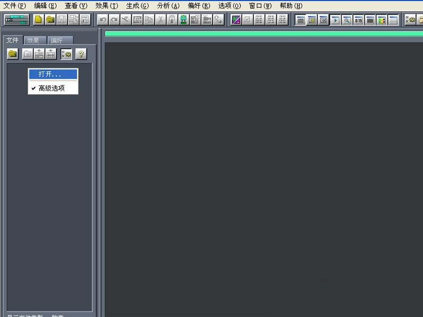Open the 分析(A) menu
This screenshot has width=423, height=317.
tap(168, 6)
